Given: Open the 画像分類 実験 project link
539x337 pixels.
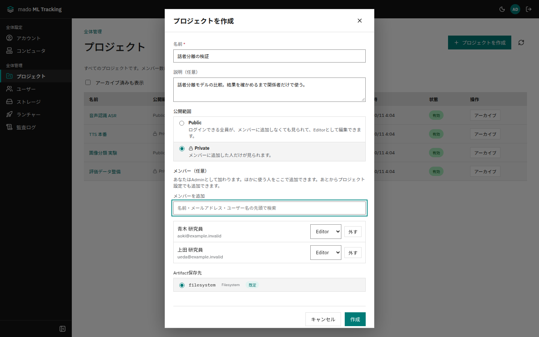Looking at the screenshot, I should coord(103,153).
